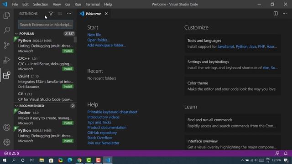Open the Search view in activity bar
The height and width of the screenshot is (164, 292).
[7, 30]
